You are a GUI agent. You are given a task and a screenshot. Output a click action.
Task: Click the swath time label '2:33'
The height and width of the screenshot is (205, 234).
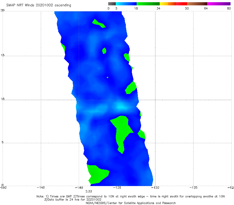click(x=89, y=191)
